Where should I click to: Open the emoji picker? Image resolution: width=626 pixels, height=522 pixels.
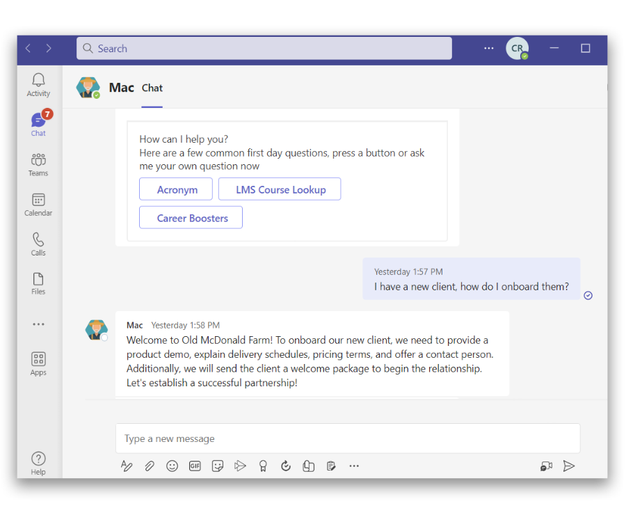(172, 466)
